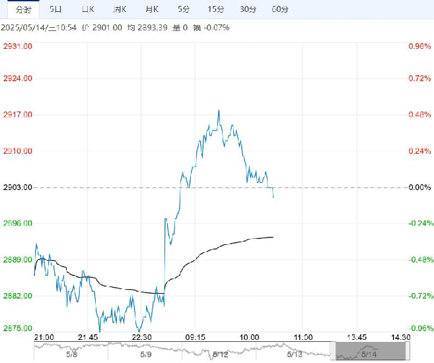The width and height of the screenshot is (434, 363).
Task: Click the shaded 5/14 selection in the navigator
Action: (371, 351)
